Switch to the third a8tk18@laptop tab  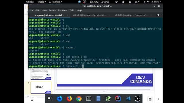pos(131,15)
